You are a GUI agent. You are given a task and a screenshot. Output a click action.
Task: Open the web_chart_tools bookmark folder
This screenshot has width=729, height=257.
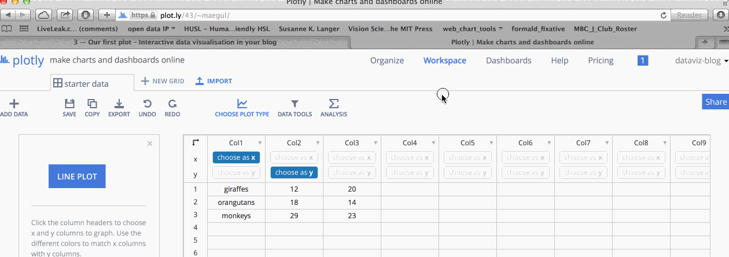click(473, 28)
